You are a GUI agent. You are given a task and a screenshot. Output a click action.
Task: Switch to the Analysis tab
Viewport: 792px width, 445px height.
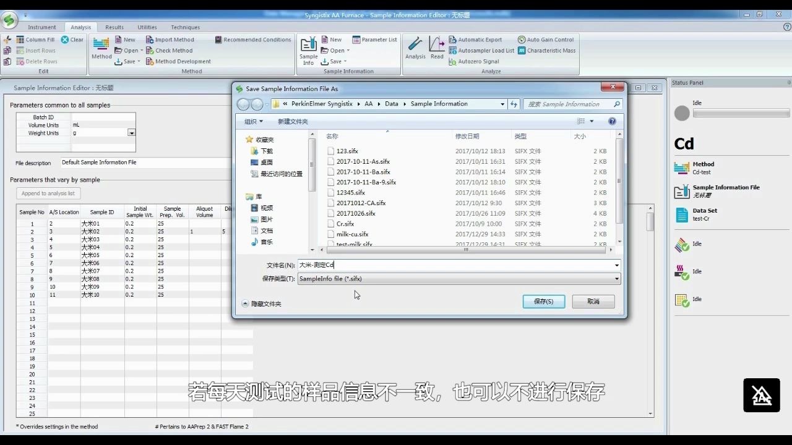[80, 27]
